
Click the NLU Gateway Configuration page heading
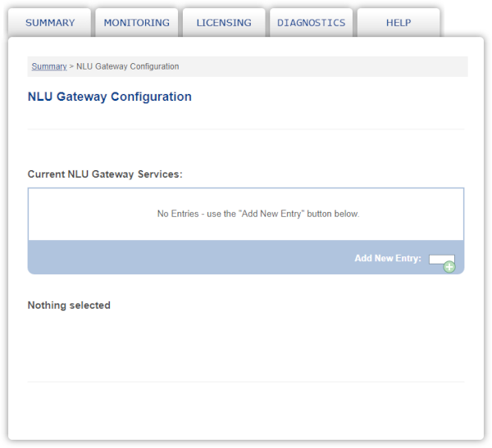[110, 97]
